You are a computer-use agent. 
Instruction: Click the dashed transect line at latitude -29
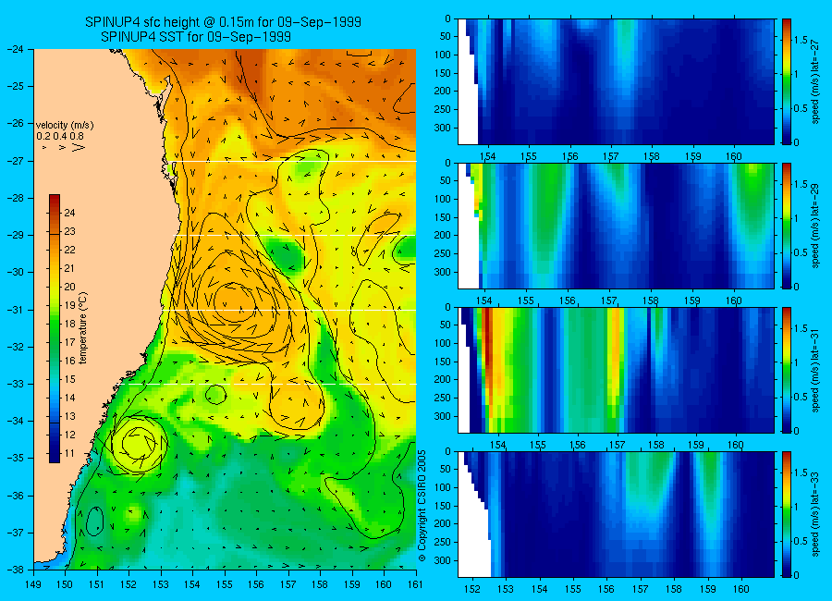tap(296, 235)
